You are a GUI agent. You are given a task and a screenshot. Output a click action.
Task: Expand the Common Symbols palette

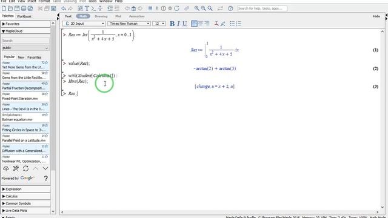(x=25, y=203)
